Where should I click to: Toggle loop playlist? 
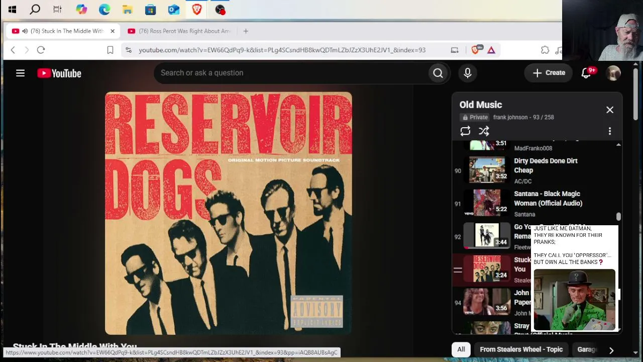(x=465, y=131)
